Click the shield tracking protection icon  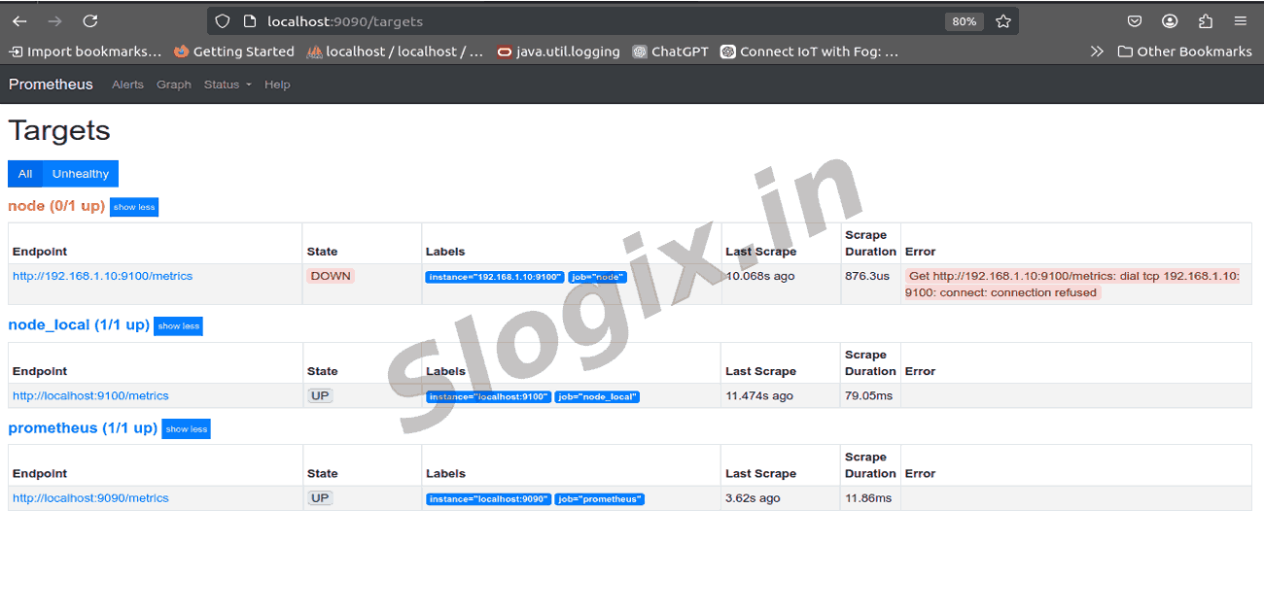point(223,21)
